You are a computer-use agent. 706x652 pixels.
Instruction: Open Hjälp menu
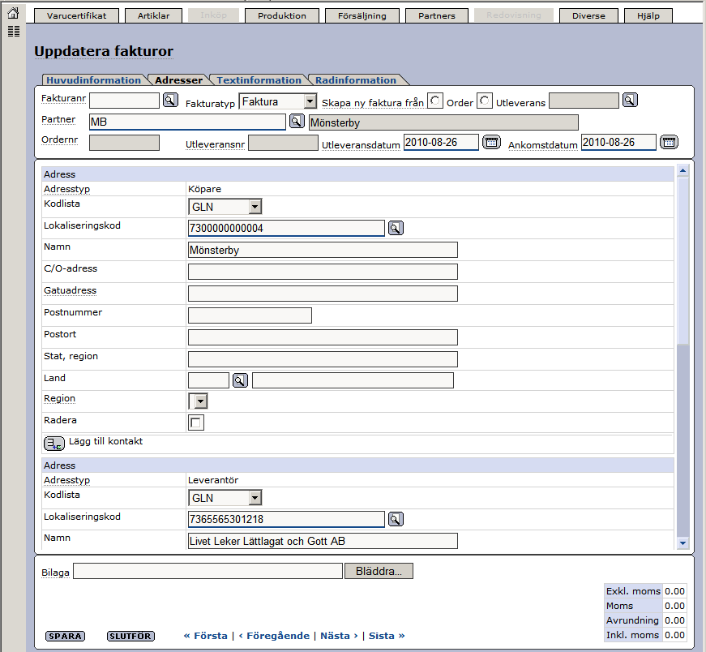(x=648, y=15)
